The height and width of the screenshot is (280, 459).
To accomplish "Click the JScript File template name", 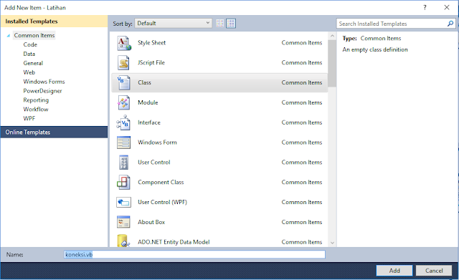I will point(151,62).
